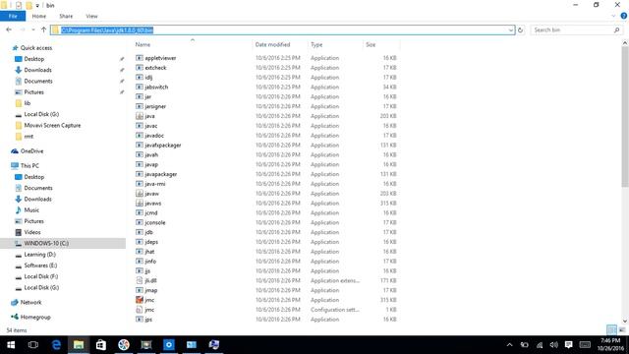This screenshot has height=354, width=629.
Task: Click the Forward navigation arrow
Action: tap(23, 30)
